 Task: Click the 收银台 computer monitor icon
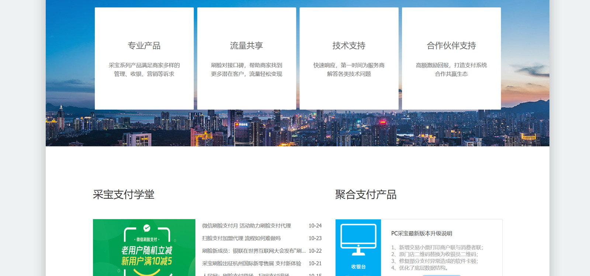click(x=358, y=240)
